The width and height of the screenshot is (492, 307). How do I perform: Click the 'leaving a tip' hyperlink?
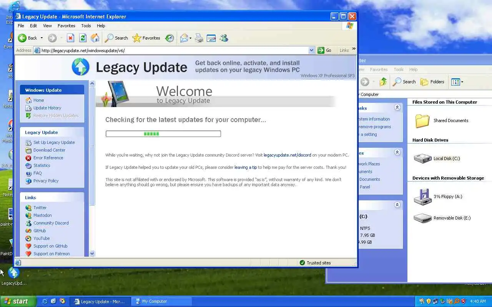pos(246,167)
